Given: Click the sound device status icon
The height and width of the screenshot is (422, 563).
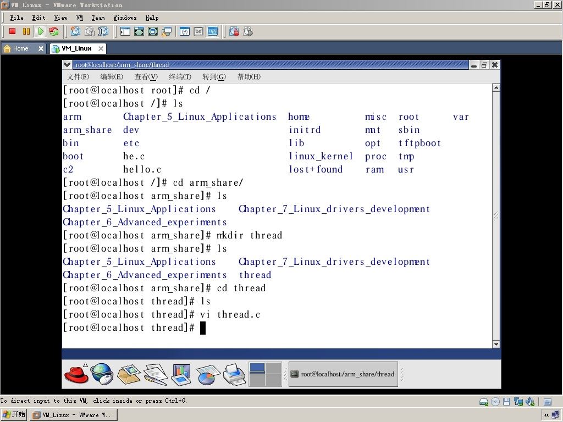Looking at the screenshot, I should (x=530, y=402).
